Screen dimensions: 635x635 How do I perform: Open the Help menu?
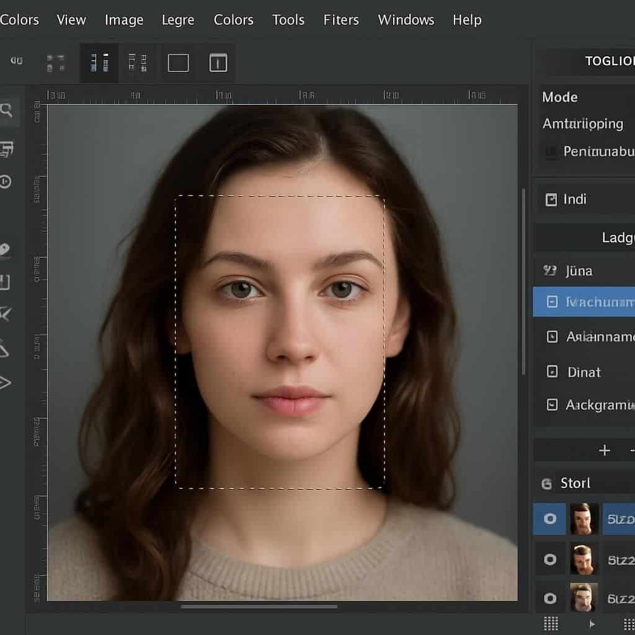click(467, 20)
